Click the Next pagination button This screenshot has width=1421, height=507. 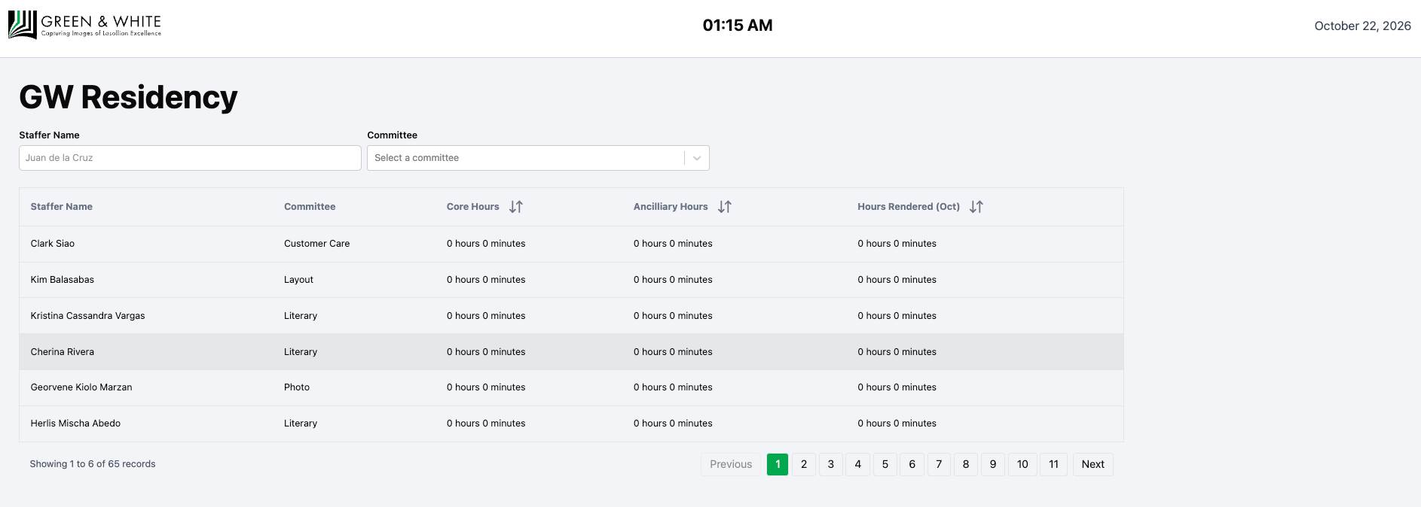[1093, 464]
